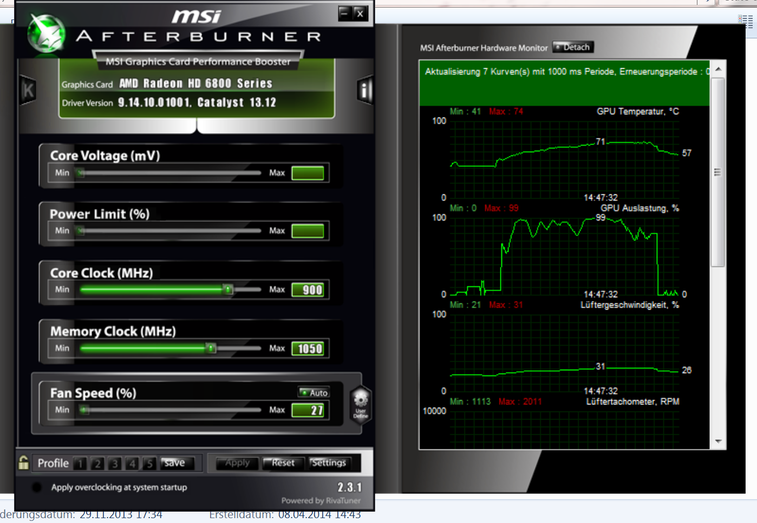Viewport: 757px width, 523px height.
Task: Click driver version text Catalyst 13.12
Action: click(x=237, y=102)
